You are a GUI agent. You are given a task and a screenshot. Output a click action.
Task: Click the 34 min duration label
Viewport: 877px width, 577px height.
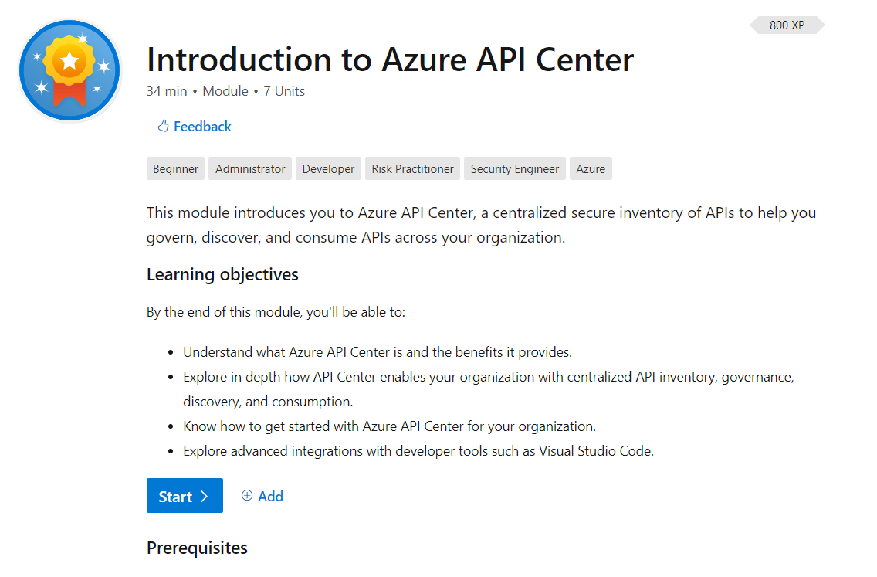point(167,90)
